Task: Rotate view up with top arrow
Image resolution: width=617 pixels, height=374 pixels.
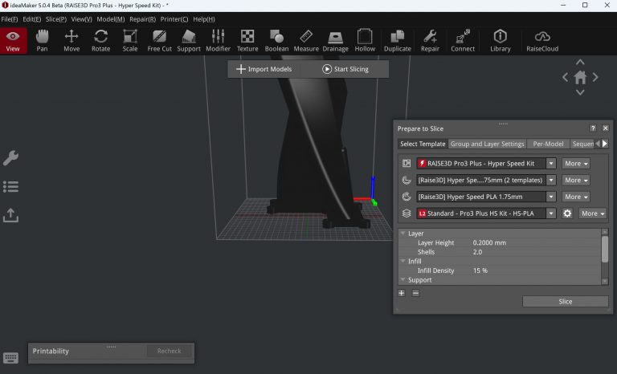Action: 580,62
